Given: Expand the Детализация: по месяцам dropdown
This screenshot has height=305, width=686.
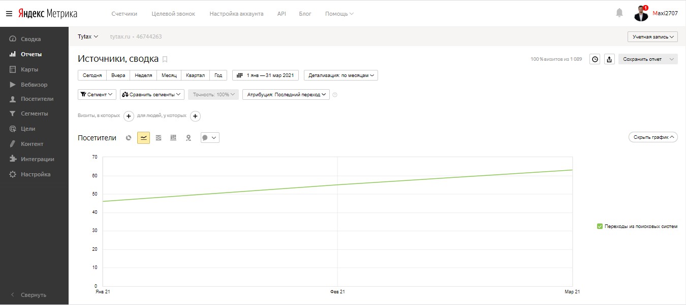Looking at the screenshot, I should [341, 75].
